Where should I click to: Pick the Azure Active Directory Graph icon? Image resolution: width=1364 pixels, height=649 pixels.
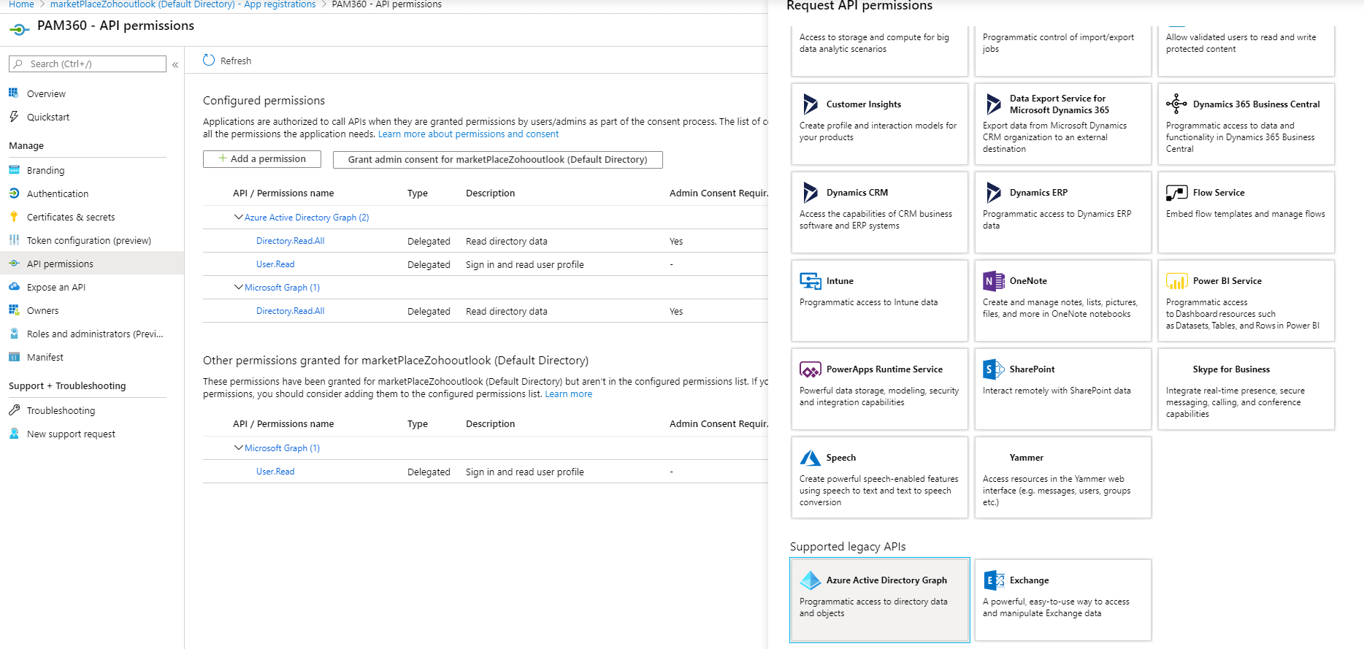(x=810, y=580)
